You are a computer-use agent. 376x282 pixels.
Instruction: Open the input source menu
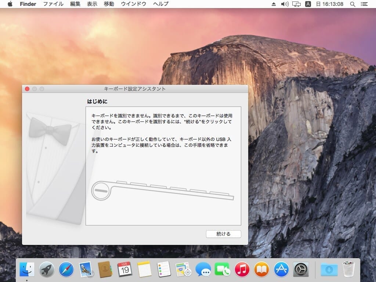pyautogui.click(x=308, y=4)
